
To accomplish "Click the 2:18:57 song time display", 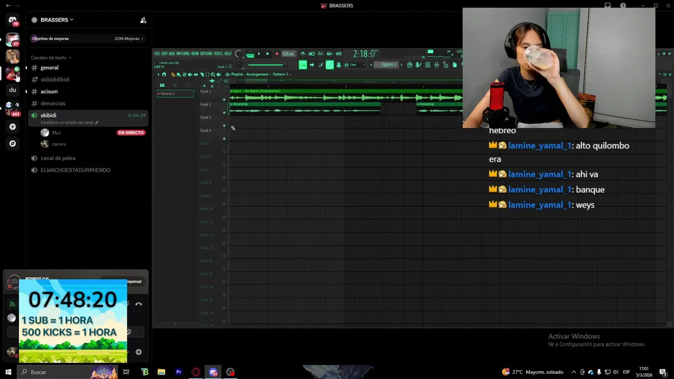I will click(364, 54).
